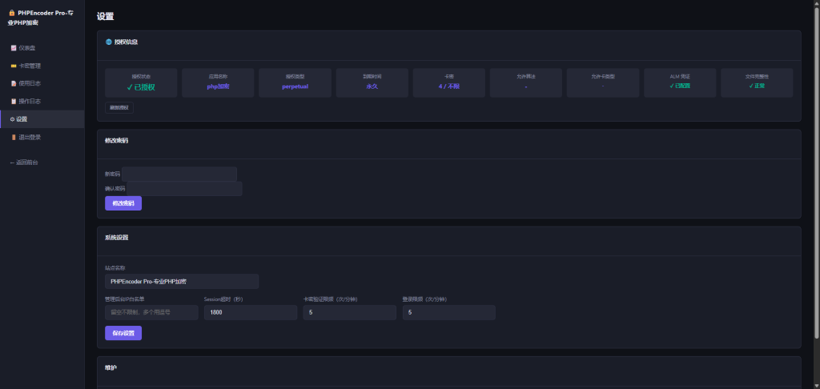Click into the 确认密码 field
The width and height of the screenshot is (820, 389).
[184, 189]
